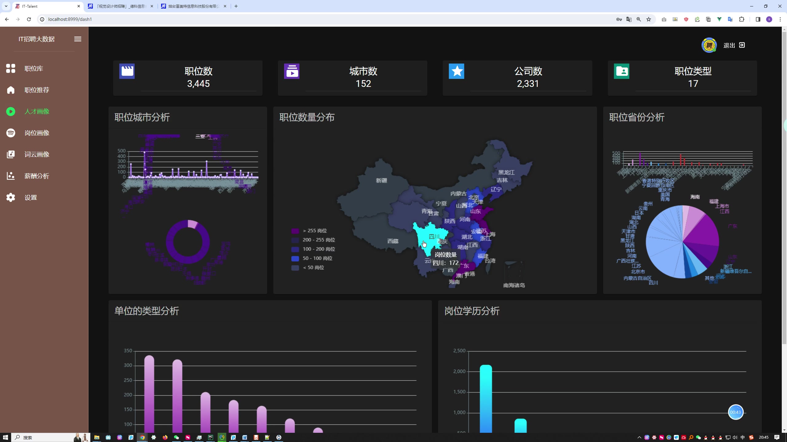This screenshot has height=442, width=787.
Task: Open 职位推荐 home icon in sidebar
Action: [x=10, y=90]
